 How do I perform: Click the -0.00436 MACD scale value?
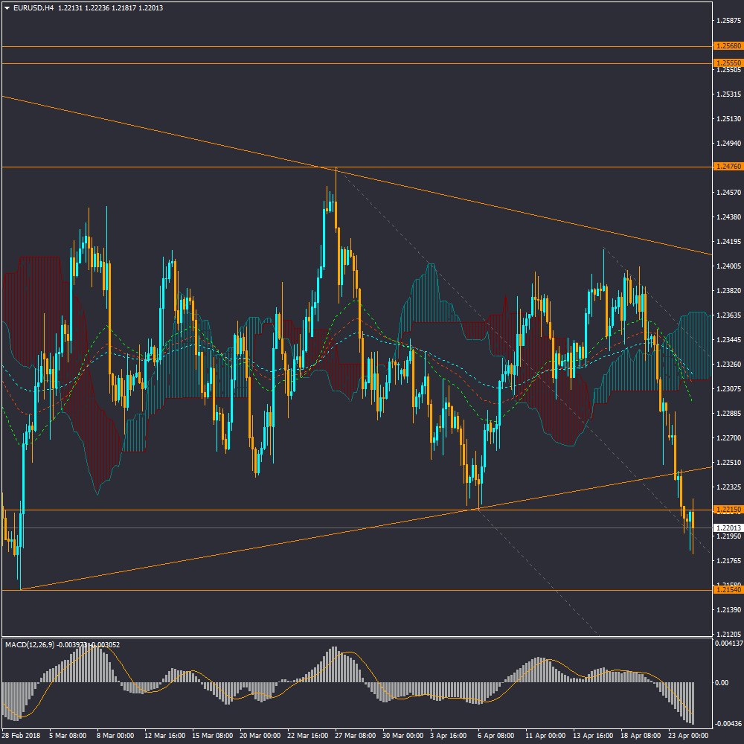pyautogui.click(x=727, y=723)
